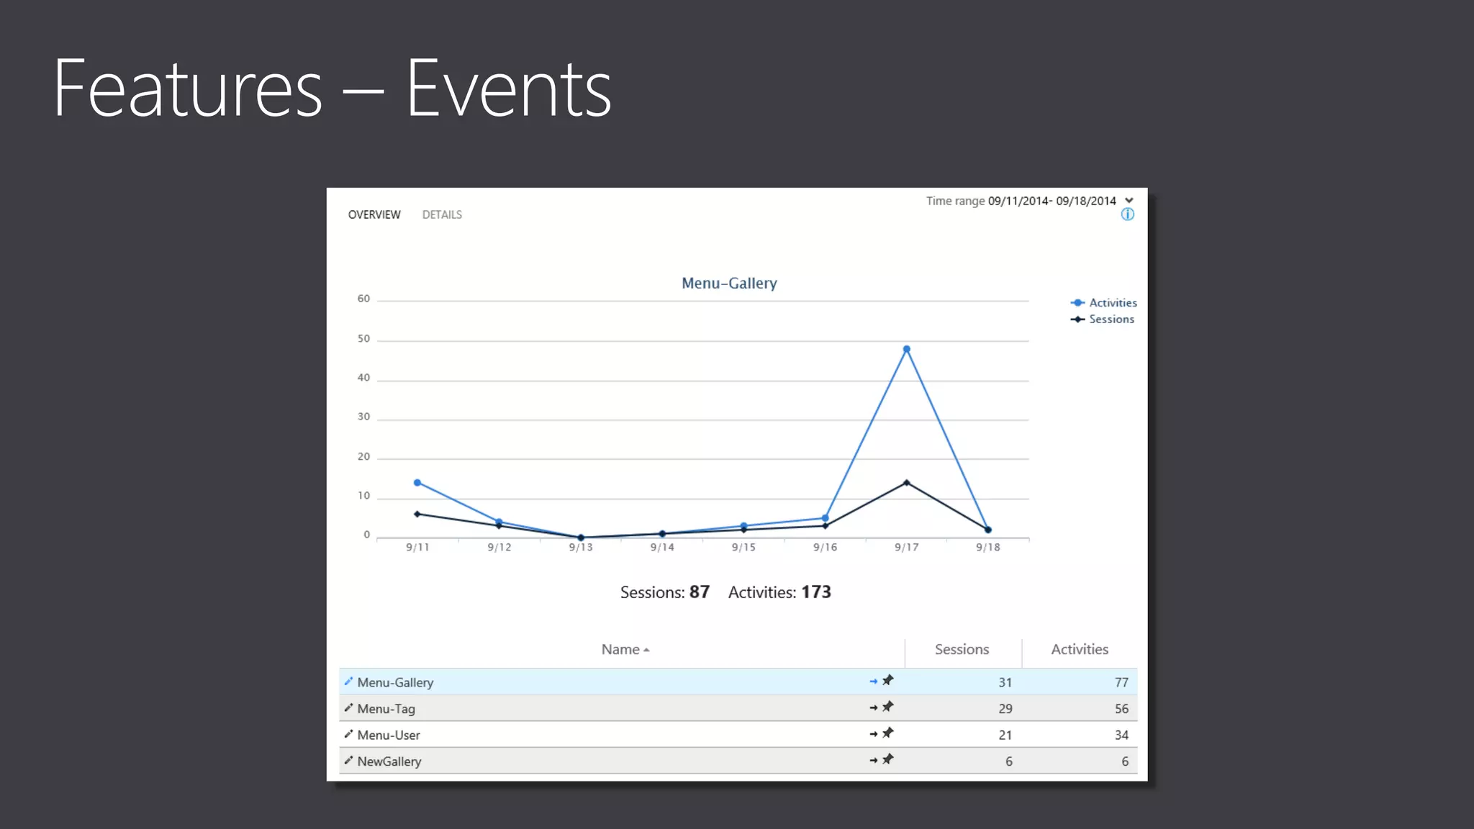Image resolution: width=1474 pixels, height=829 pixels.
Task: Click the Sessions data point on 9/17
Action: (907, 483)
